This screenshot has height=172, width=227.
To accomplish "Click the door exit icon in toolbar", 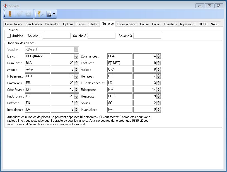I will 10,14.
